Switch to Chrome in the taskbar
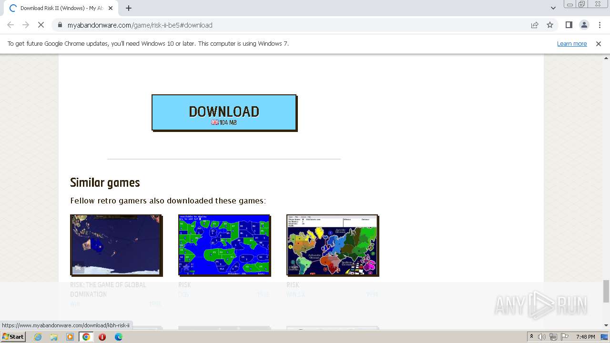 [x=86, y=337]
